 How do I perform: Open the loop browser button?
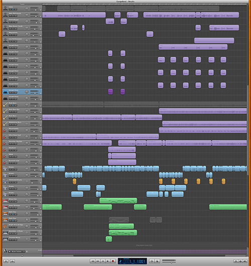click(x=236, y=261)
